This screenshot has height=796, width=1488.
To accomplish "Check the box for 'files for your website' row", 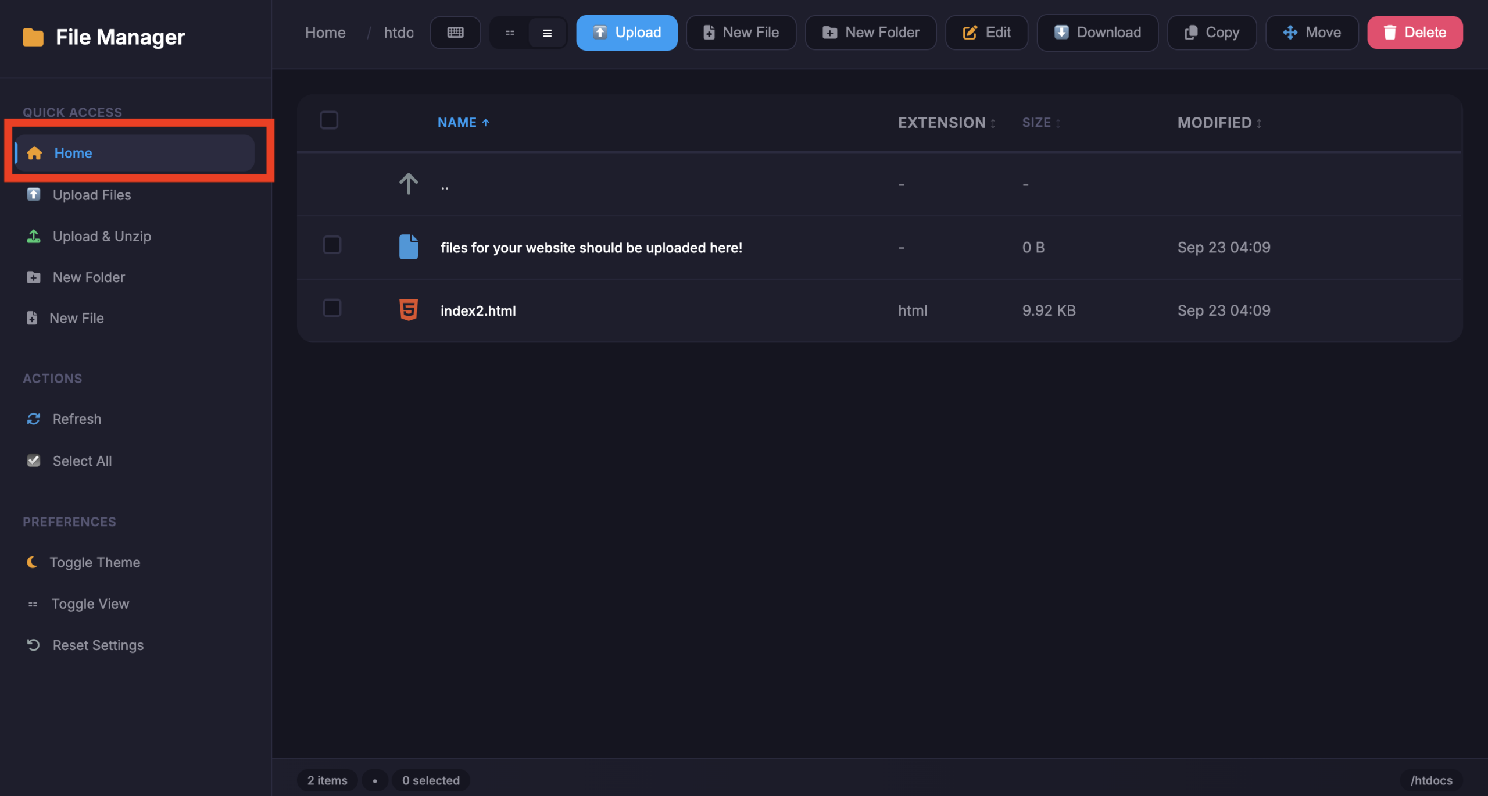I will (x=332, y=245).
